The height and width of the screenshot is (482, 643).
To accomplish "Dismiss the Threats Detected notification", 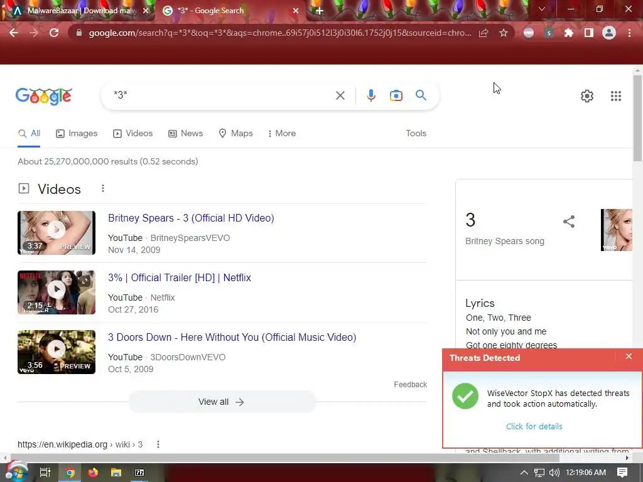I will click(629, 356).
